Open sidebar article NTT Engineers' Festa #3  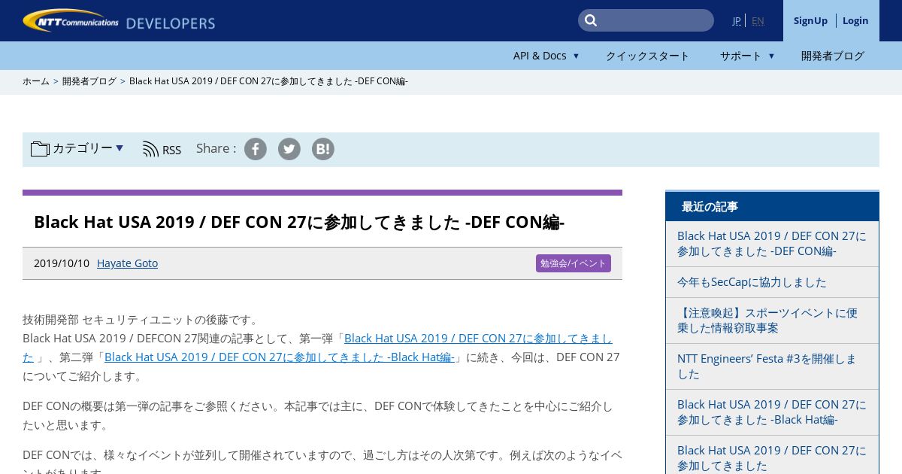[767, 366]
